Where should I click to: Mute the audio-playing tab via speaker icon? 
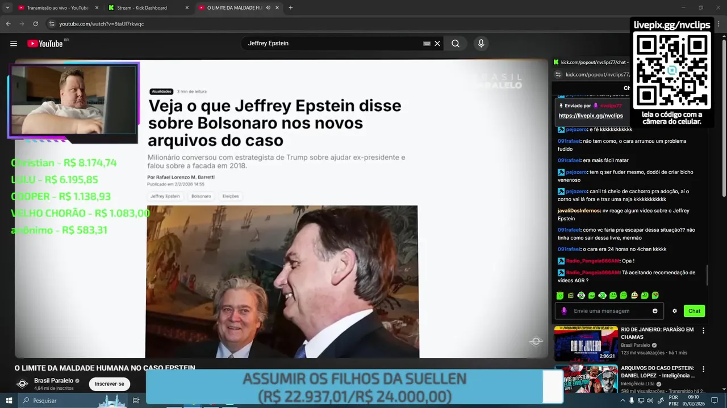coord(268,8)
